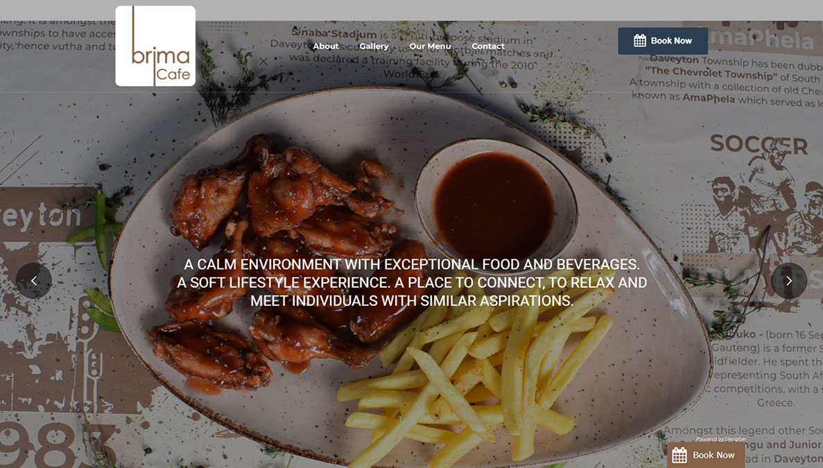
Task: Go to the previous slide arrow
Action: pos(33,281)
